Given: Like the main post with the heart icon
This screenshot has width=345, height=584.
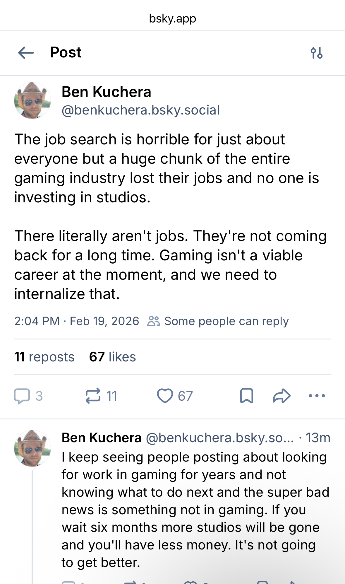Looking at the screenshot, I should [165, 396].
